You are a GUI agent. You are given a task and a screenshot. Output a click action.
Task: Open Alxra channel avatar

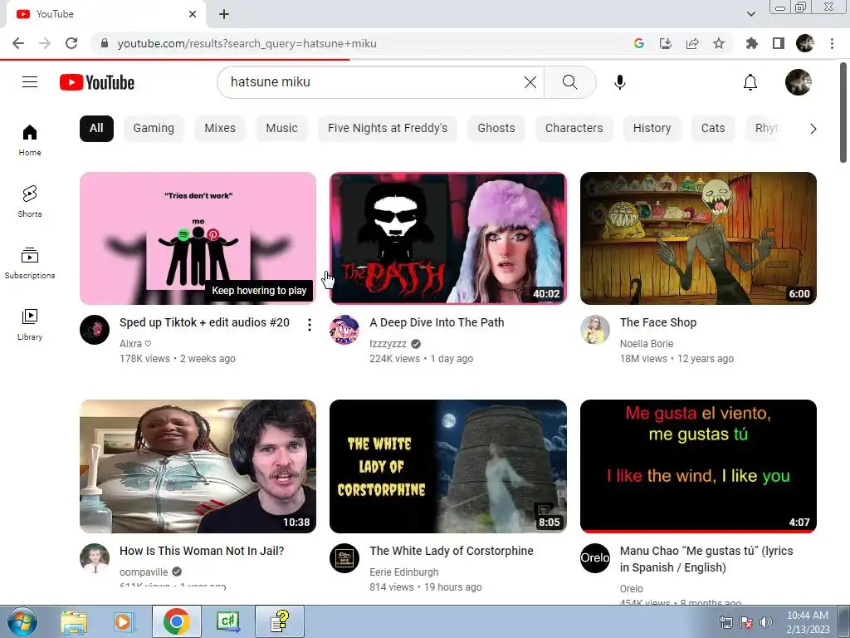pyautogui.click(x=95, y=330)
